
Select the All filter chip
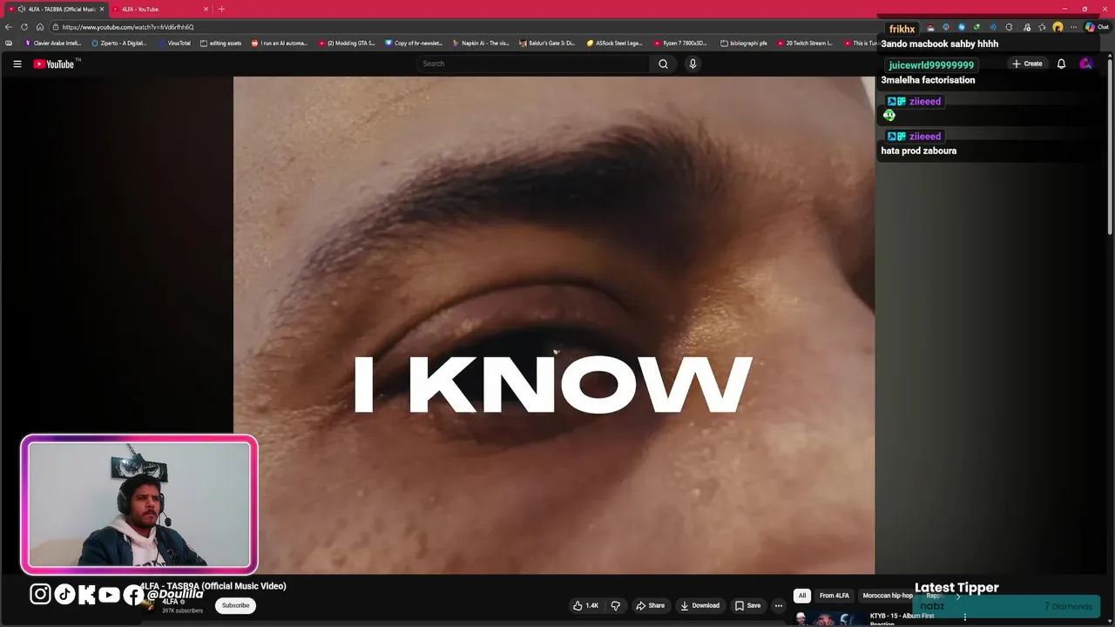click(802, 596)
